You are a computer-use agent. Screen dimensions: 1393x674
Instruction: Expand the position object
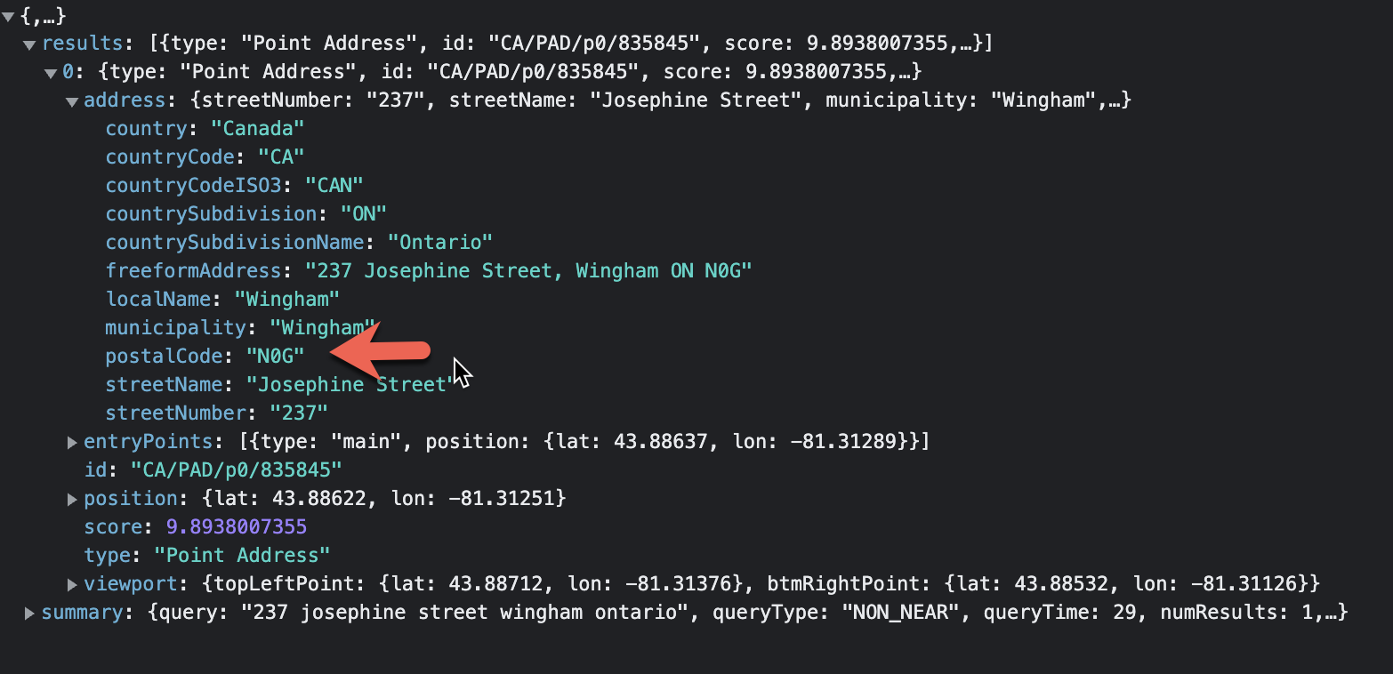pyautogui.click(x=72, y=498)
